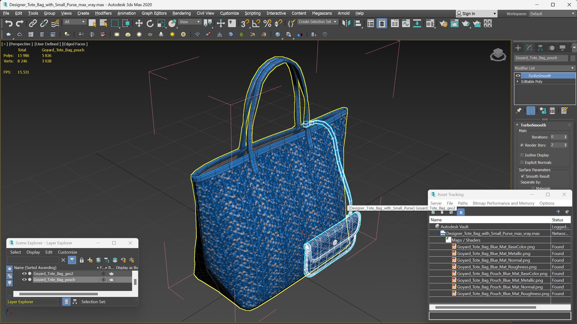Screen dimensions: 577x324
Task: Click the Edged Faces viewport label
Action: click(75, 44)
